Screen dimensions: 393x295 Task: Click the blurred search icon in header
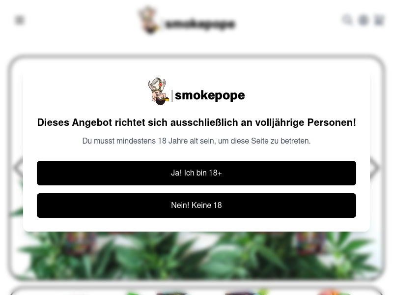[347, 20]
